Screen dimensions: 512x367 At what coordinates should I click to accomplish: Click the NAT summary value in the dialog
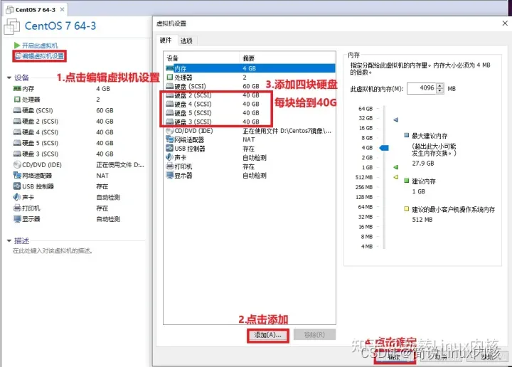(x=249, y=139)
